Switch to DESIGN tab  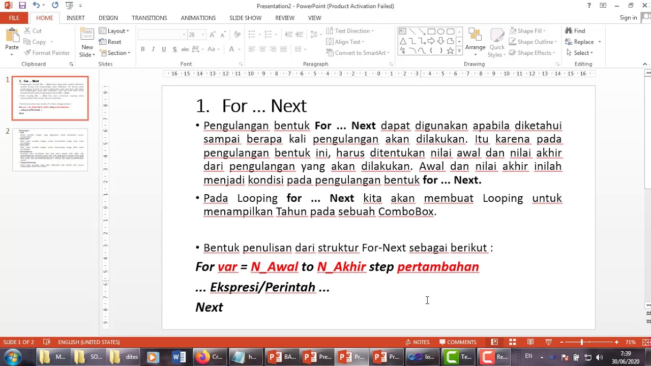tap(108, 18)
